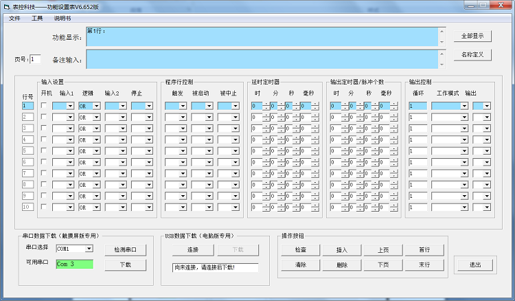Image resolution: width=515 pixels, height=301 pixels.
Task: Open the 说明书 menu
Action: [62, 18]
